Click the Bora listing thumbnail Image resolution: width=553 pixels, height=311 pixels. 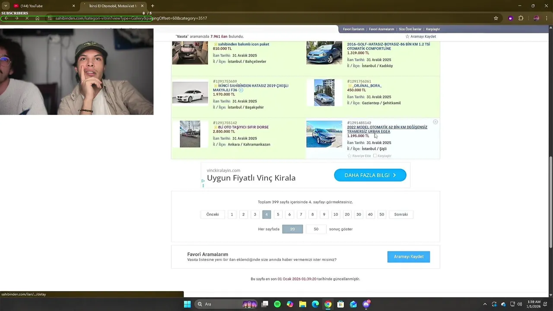click(x=324, y=92)
